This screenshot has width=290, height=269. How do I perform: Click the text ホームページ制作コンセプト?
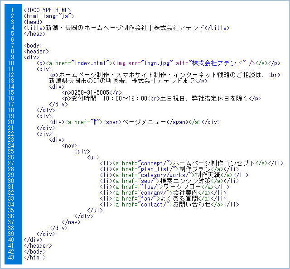[x=214, y=163]
